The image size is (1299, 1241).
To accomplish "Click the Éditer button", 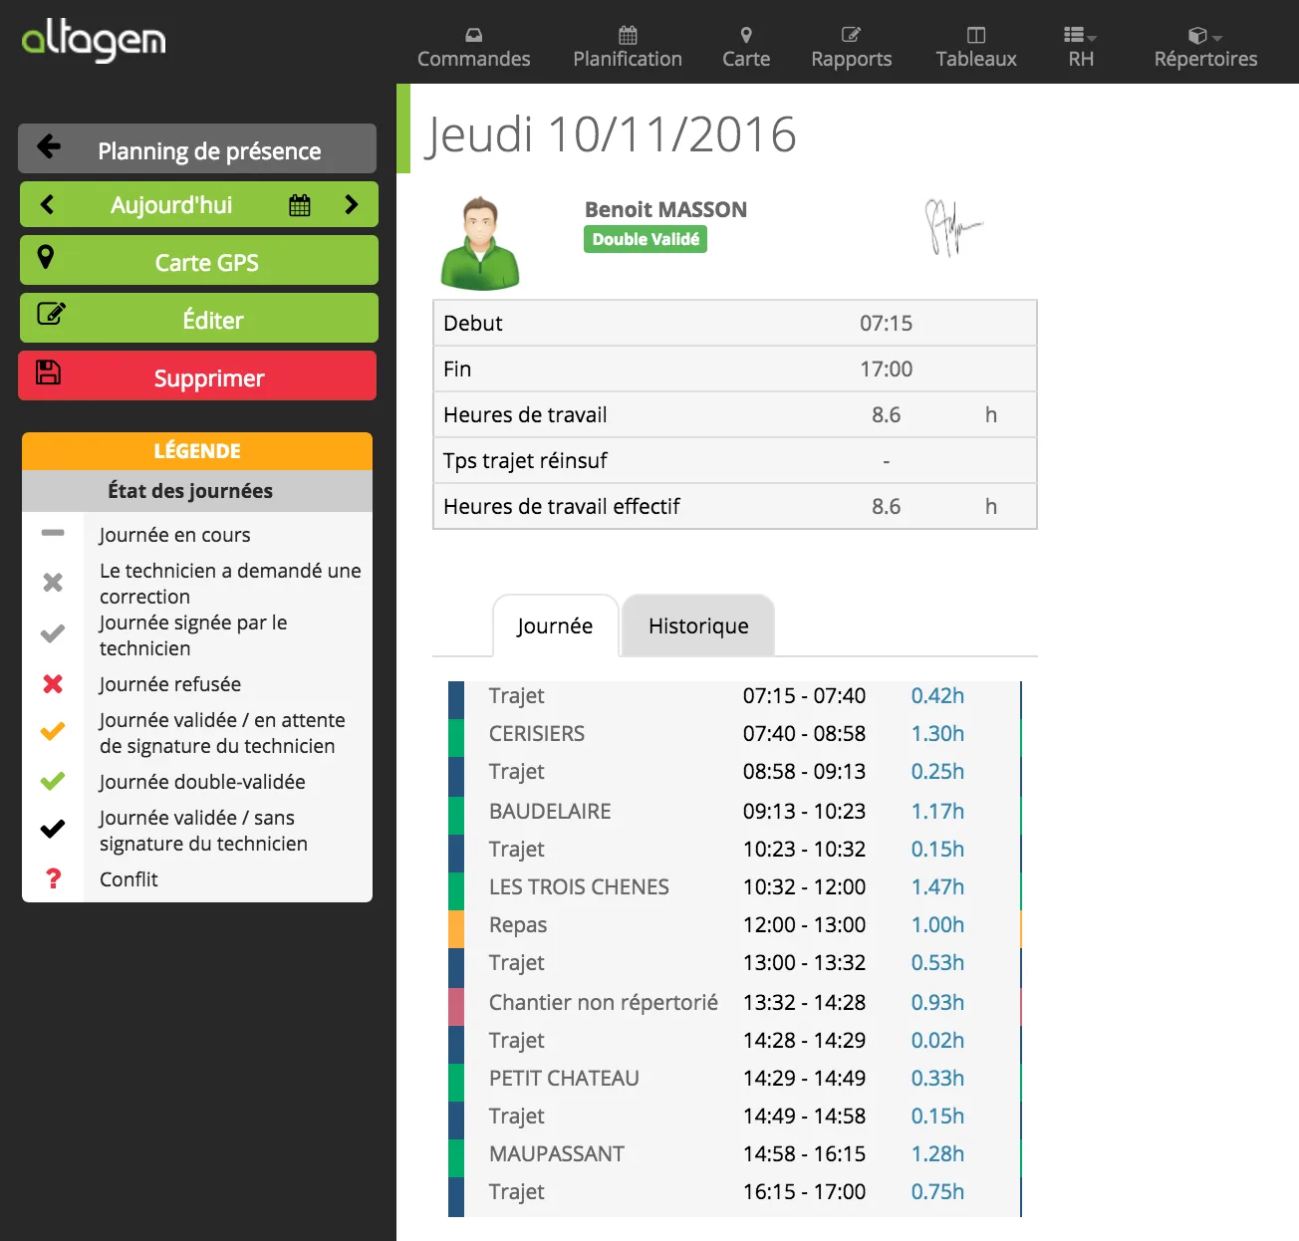I will click(x=198, y=318).
